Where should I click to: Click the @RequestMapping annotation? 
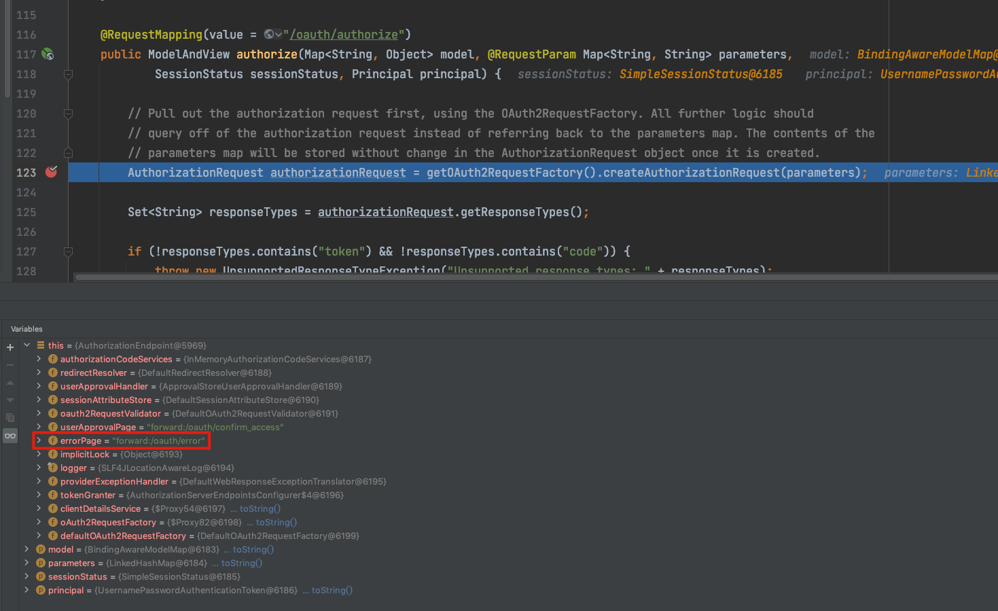pyautogui.click(x=152, y=35)
